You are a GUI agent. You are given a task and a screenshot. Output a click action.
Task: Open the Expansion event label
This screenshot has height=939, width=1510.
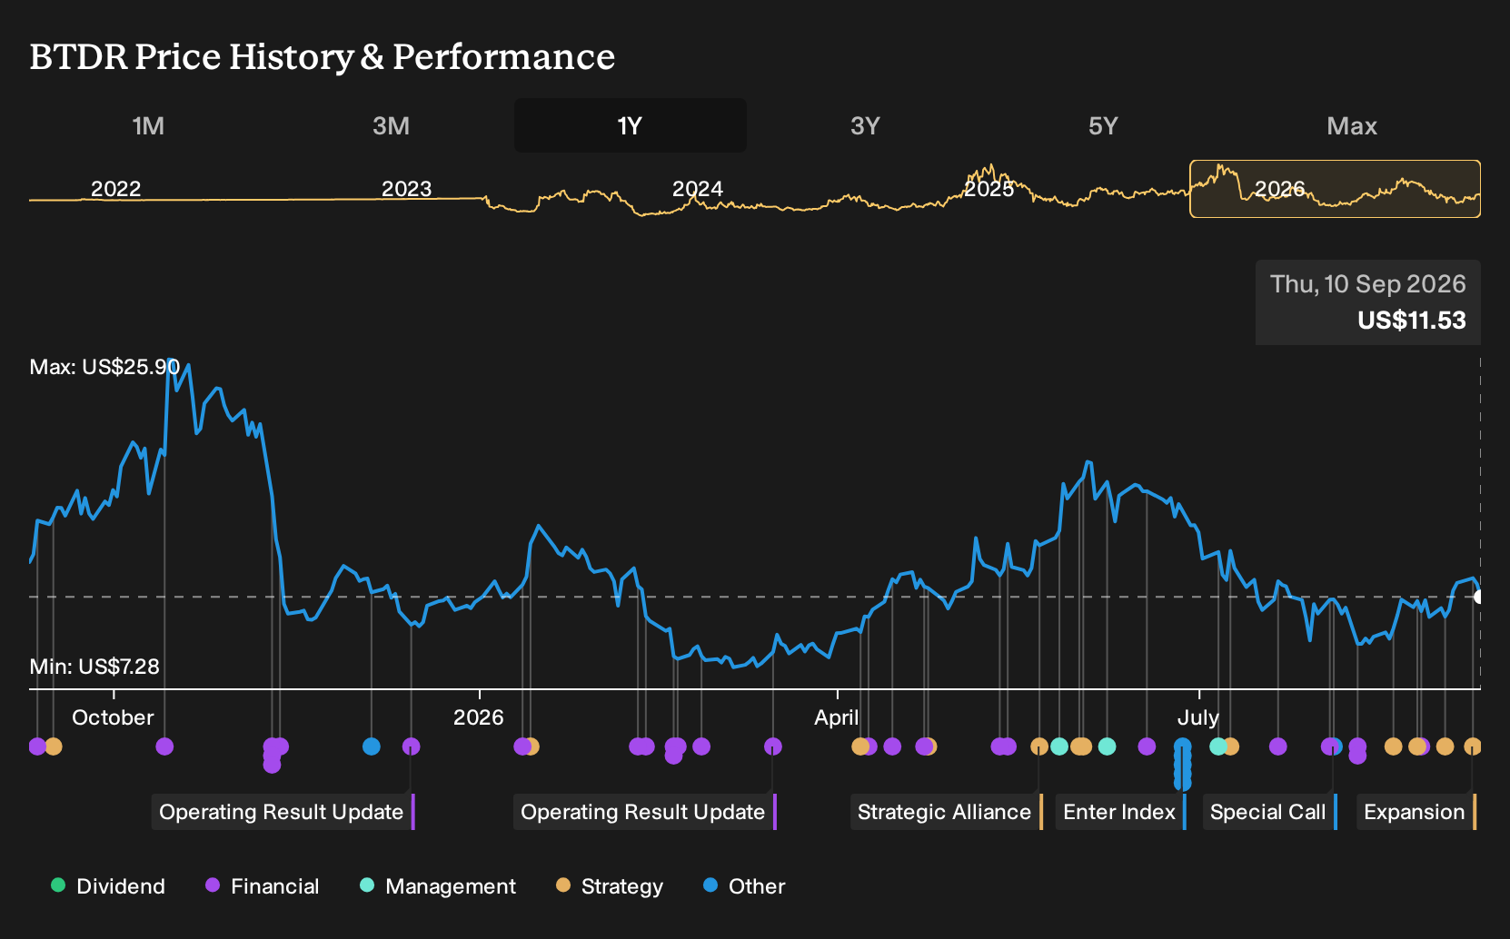(x=1416, y=812)
